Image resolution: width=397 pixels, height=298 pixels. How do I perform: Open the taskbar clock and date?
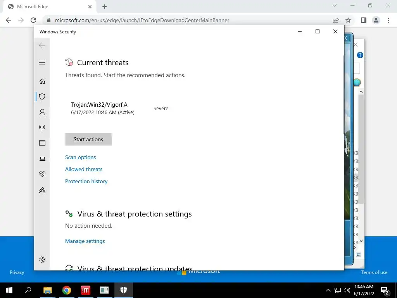pyautogui.click(x=364, y=290)
